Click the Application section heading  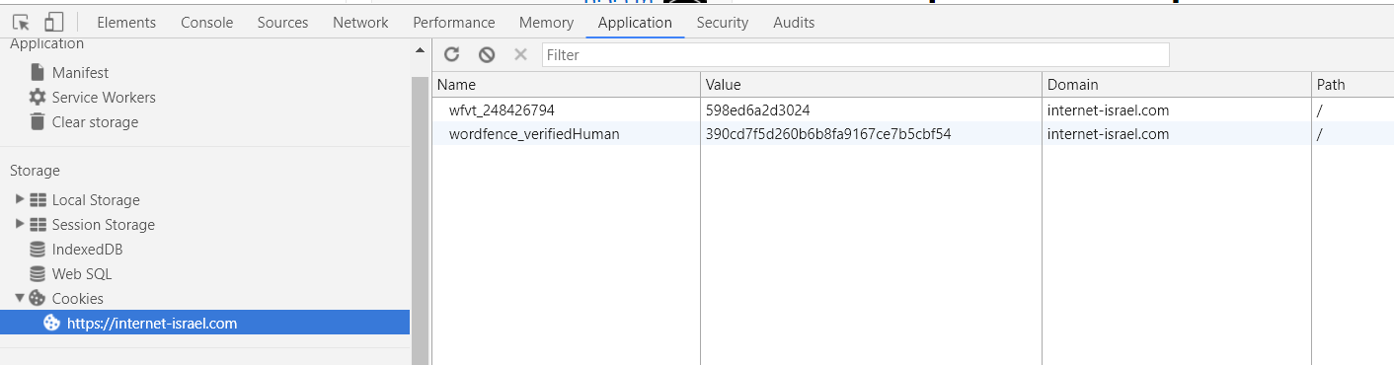point(46,44)
